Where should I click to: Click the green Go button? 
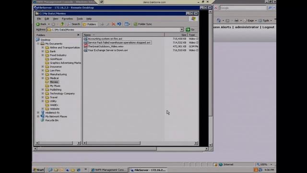click(x=190, y=30)
